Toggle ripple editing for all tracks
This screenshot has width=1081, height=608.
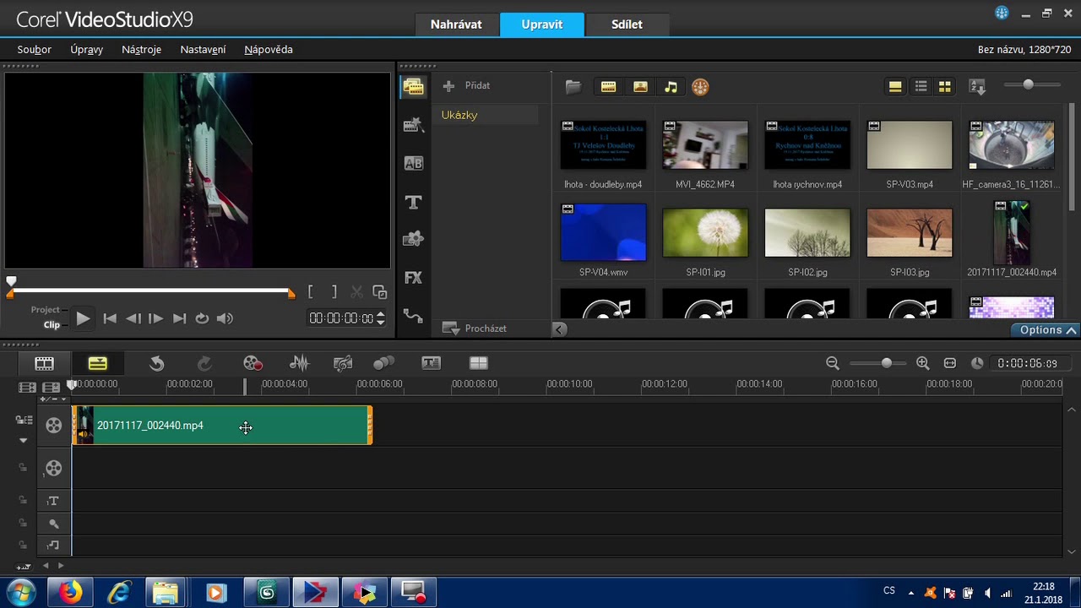point(24,420)
